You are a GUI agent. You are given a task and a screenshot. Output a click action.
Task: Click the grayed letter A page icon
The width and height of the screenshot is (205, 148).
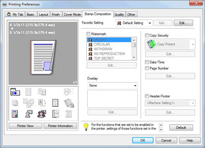click(x=42, y=103)
